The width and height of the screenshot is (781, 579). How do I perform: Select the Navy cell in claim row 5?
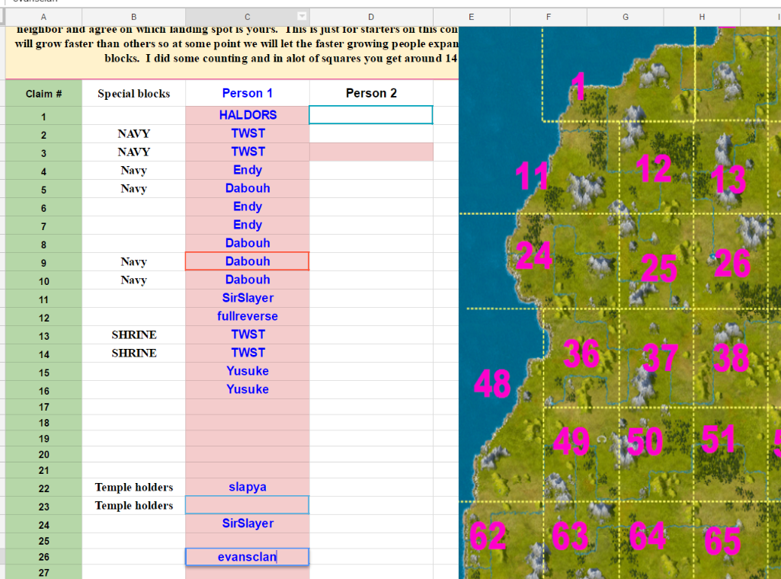[133, 188]
